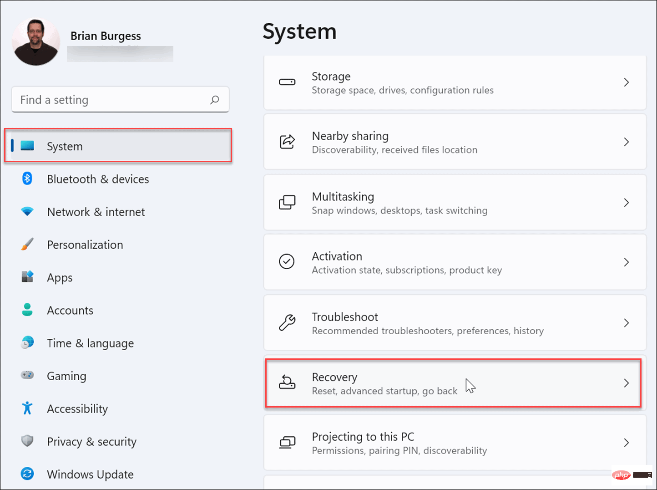657x490 pixels.
Task: Click the Recovery icon
Action: tap(287, 383)
